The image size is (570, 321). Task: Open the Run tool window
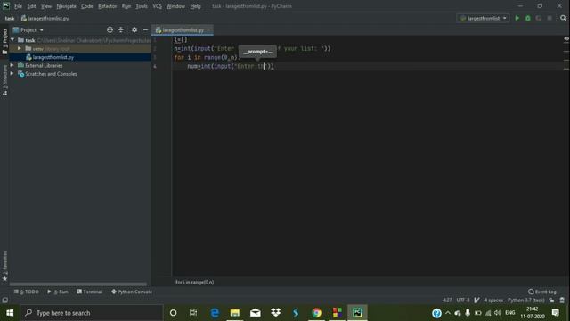pyautogui.click(x=58, y=292)
